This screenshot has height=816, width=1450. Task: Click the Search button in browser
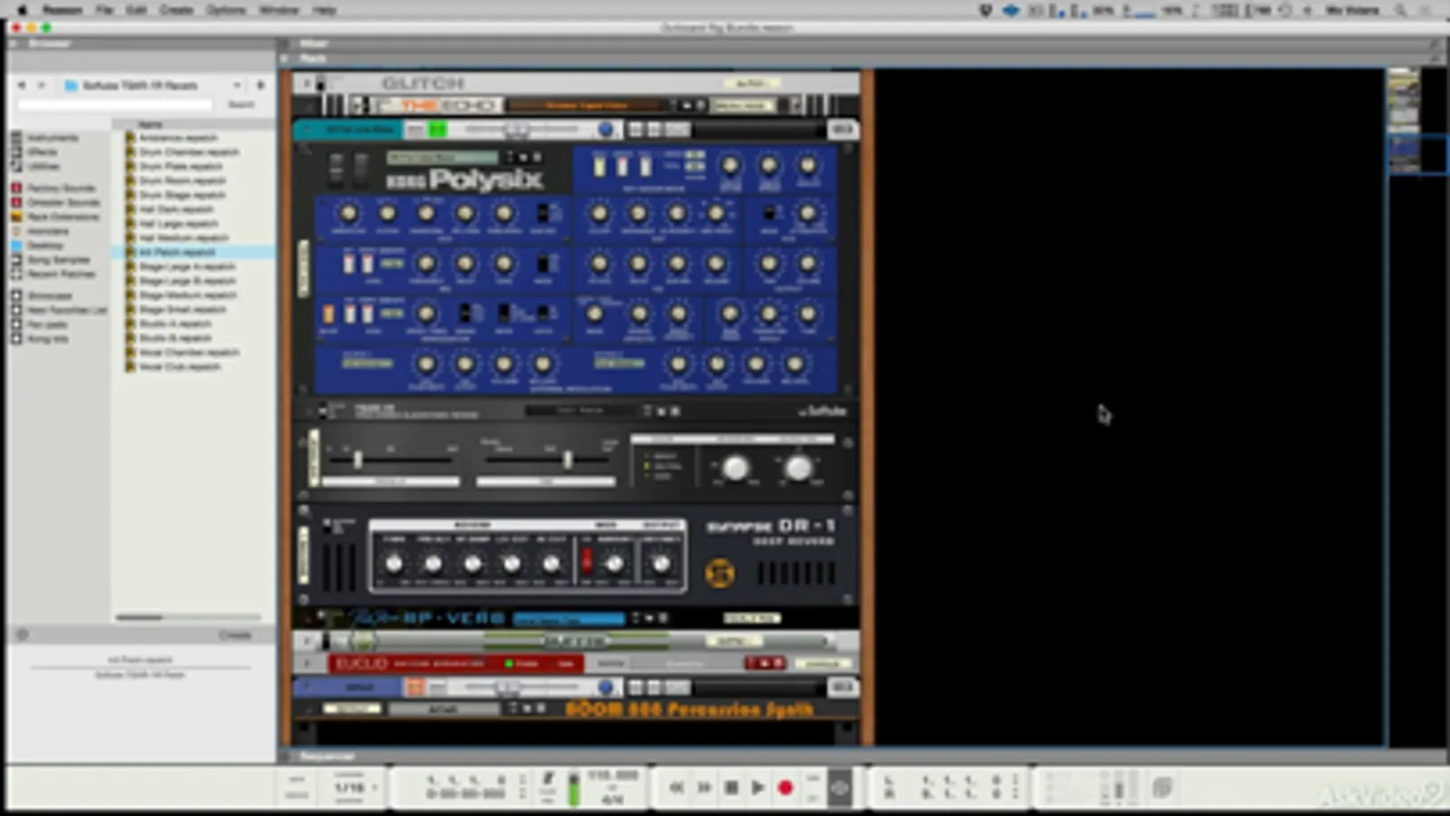point(241,105)
